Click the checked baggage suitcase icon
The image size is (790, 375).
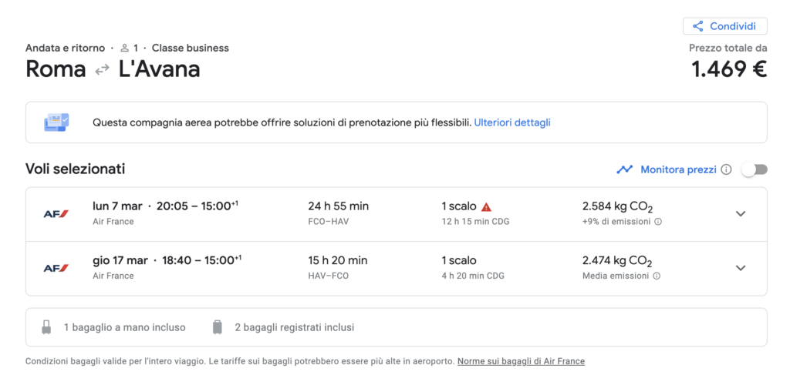click(x=217, y=328)
